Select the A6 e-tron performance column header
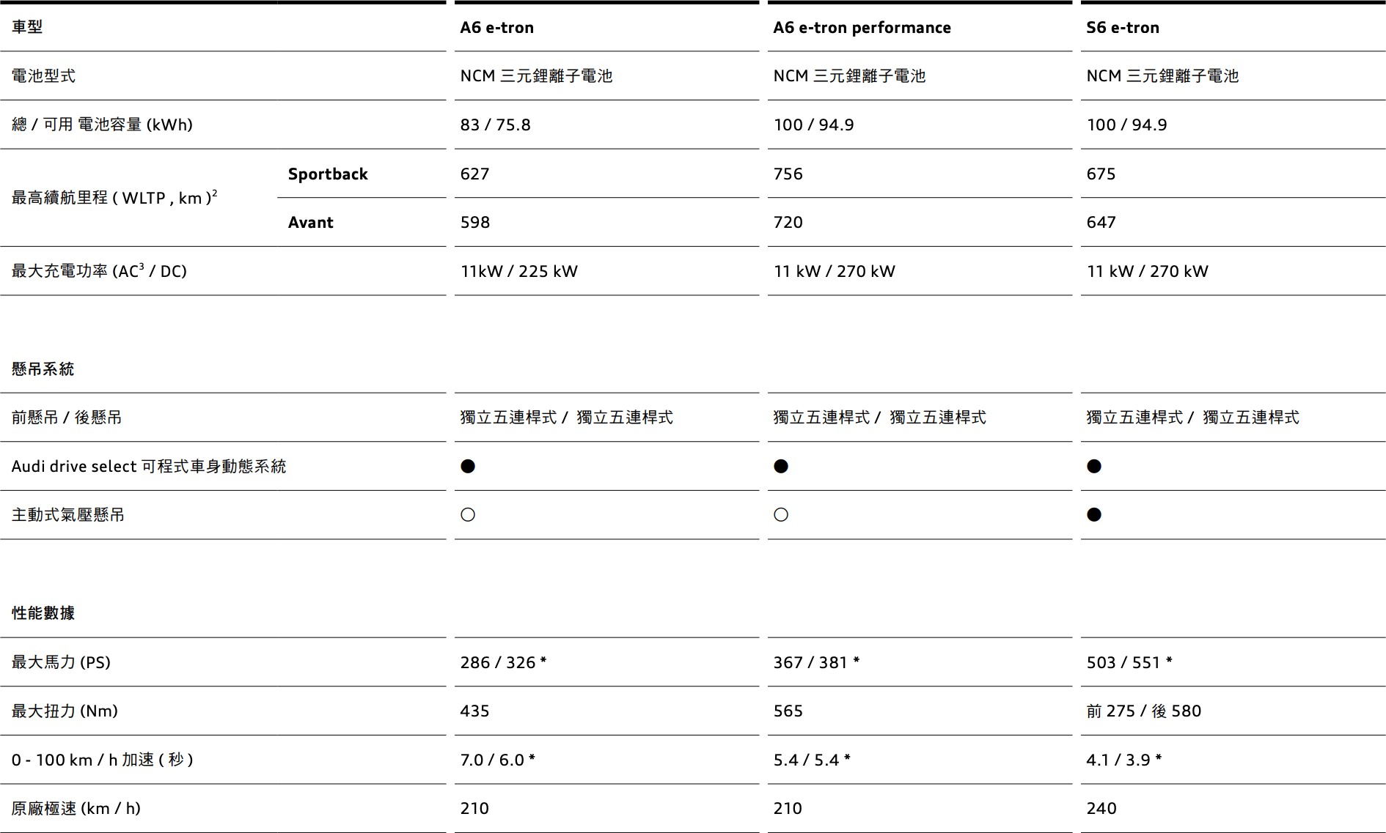Image resolution: width=1386 pixels, height=833 pixels. [862, 28]
